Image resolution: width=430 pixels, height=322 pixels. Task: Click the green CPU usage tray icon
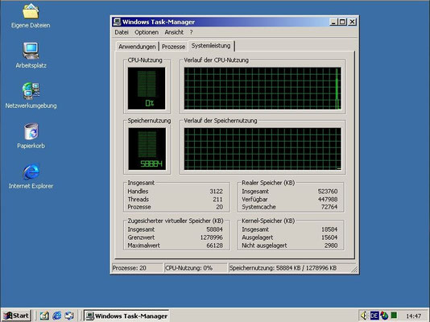tap(394, 315)
